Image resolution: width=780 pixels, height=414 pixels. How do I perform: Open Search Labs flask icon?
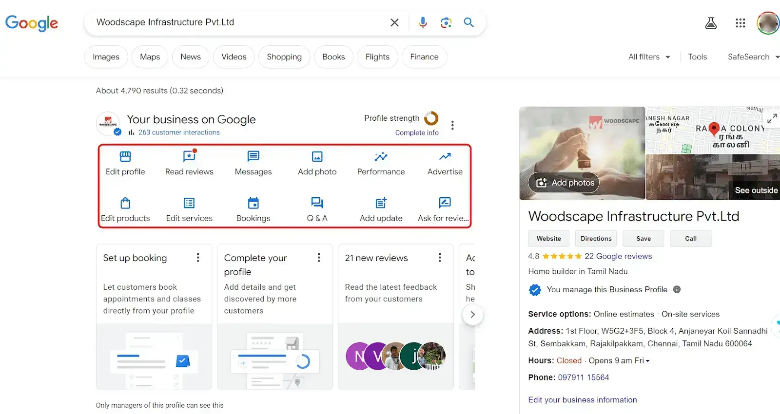(x=711, y=23)
